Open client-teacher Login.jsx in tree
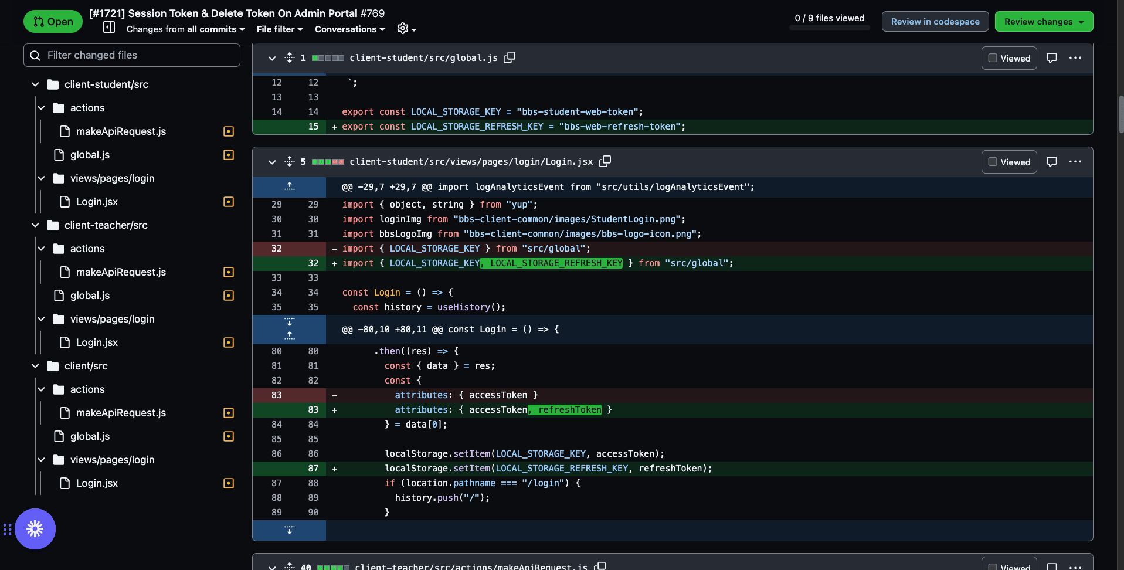 pos(97,342)
